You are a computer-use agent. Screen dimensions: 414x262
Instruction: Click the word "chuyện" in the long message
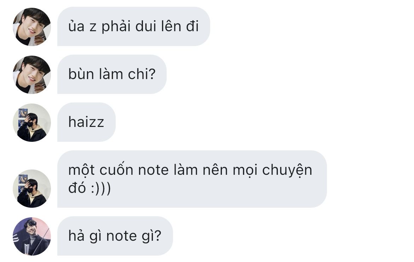point(287,171)
